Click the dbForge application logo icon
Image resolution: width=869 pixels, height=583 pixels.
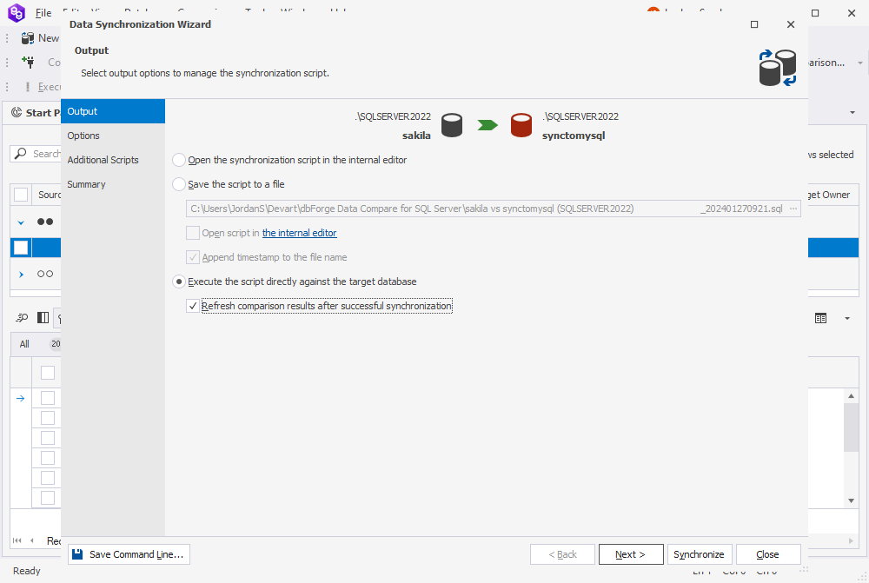16,13
